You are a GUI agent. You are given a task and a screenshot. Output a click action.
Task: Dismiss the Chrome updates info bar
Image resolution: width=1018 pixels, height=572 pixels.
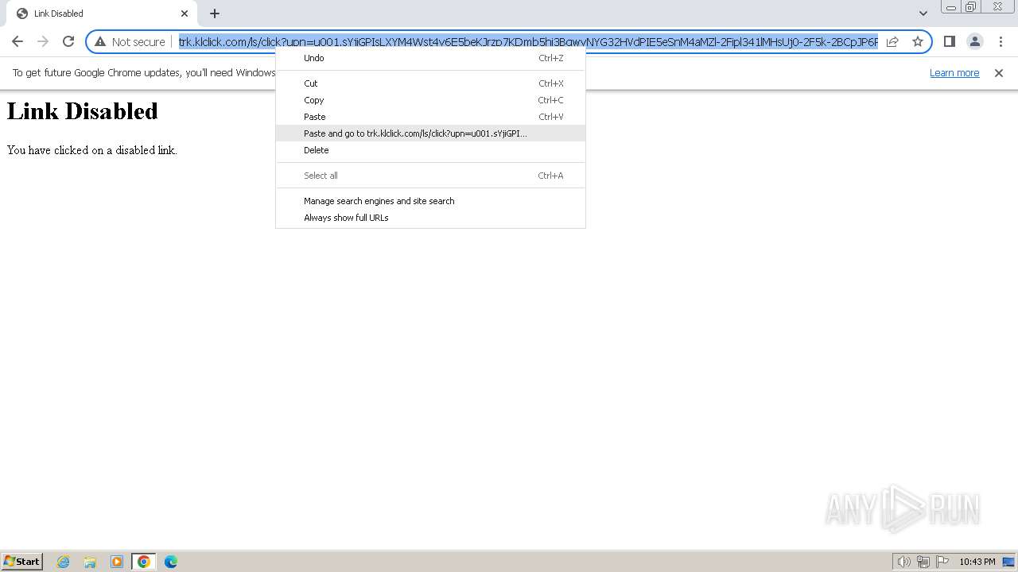999,73
